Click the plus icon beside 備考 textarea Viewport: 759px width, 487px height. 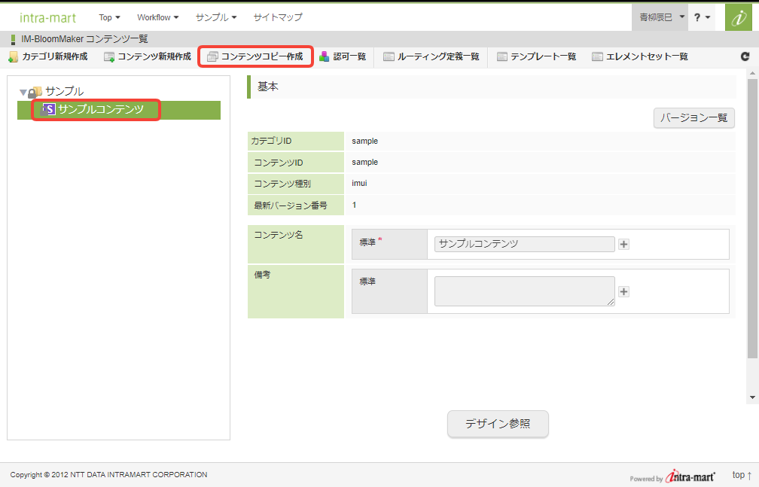[624, 292]
